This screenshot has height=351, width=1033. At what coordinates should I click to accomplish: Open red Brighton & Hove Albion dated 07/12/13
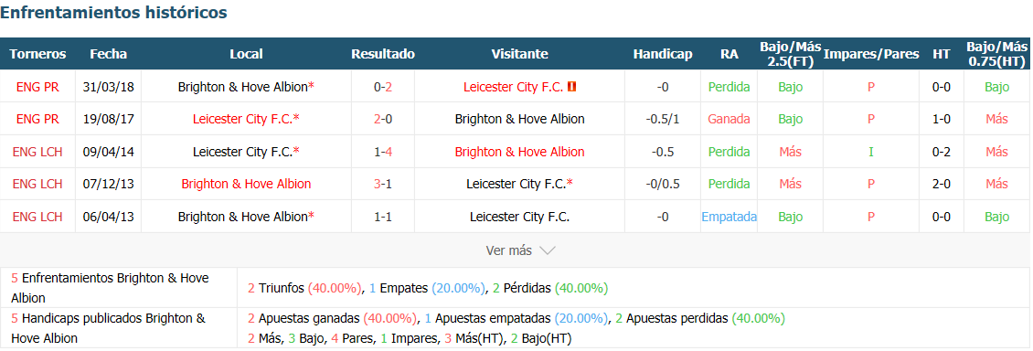click(x=247, y=184)
